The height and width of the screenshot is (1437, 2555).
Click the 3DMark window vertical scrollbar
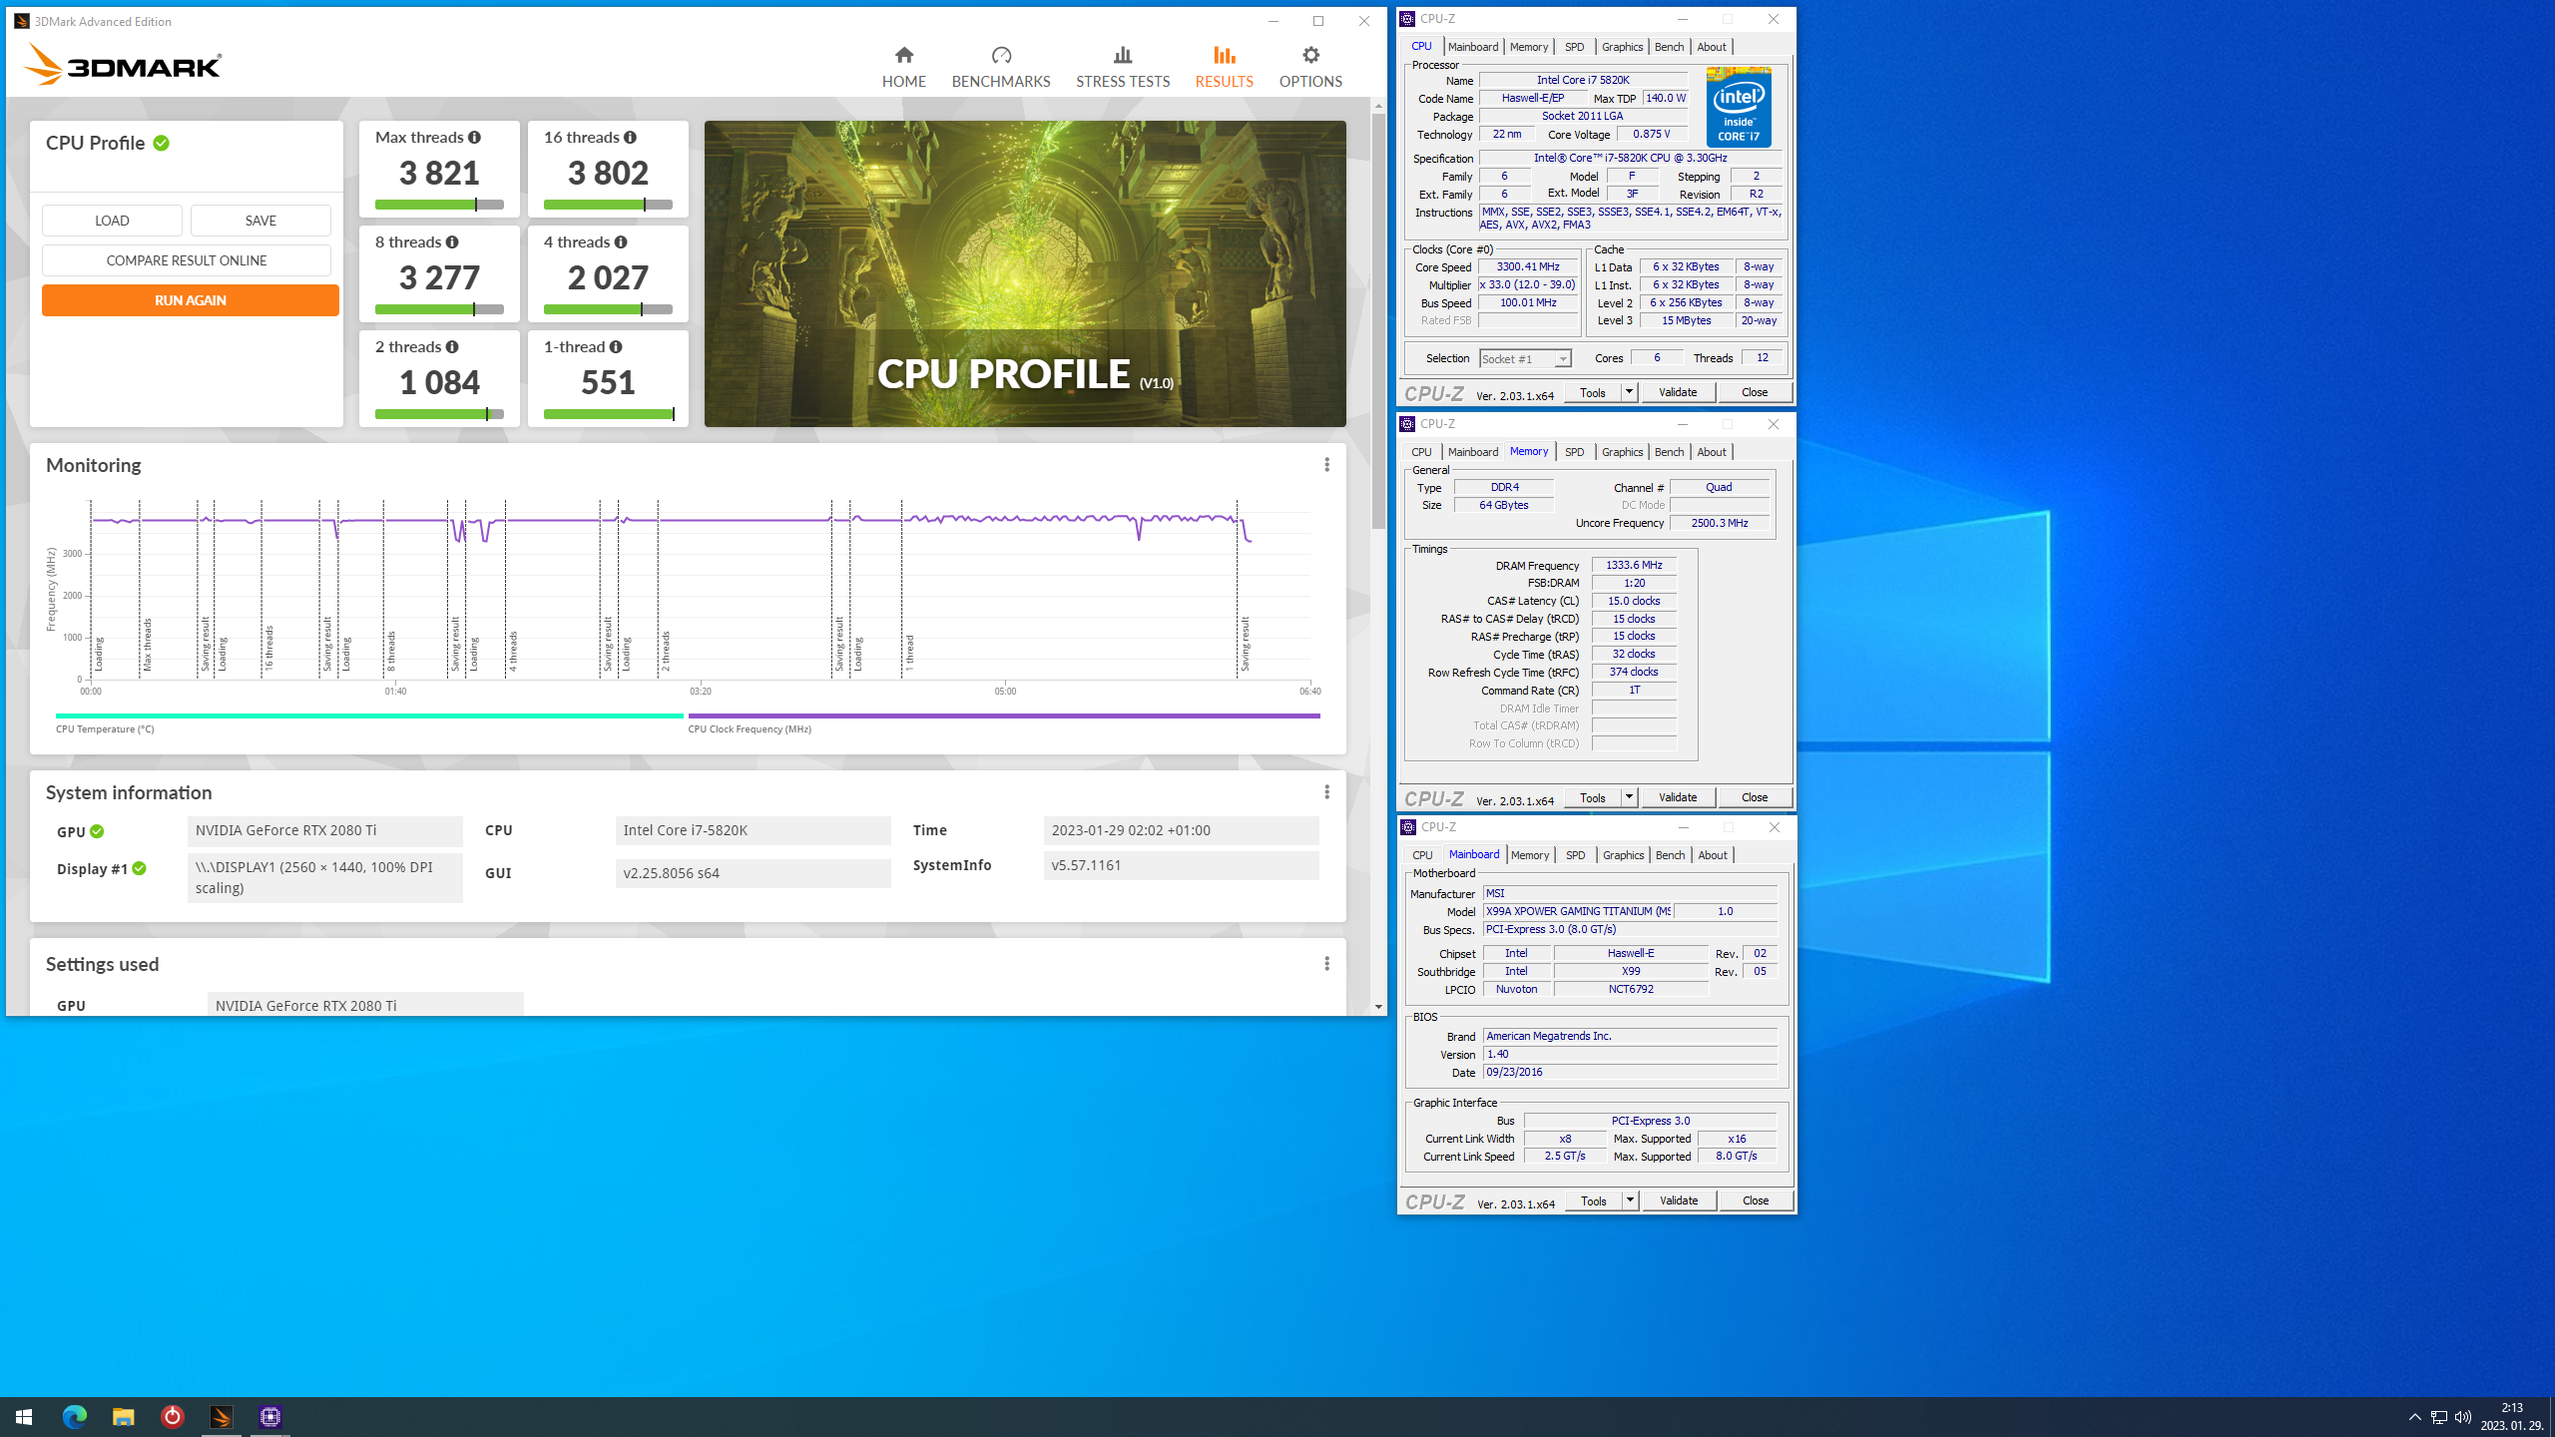coord(1378,319)
